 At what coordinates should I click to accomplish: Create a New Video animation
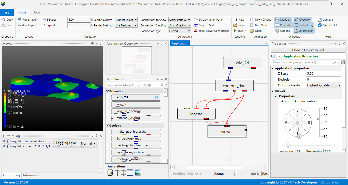[x=259, y=25]
